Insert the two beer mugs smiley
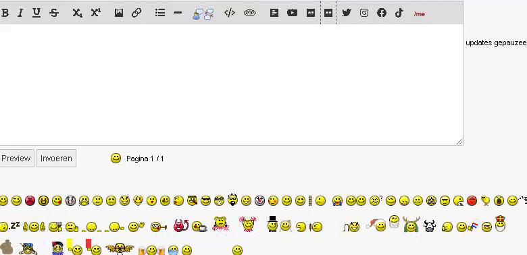 (x=151, y=250)
